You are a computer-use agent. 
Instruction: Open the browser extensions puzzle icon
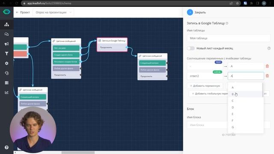(x=251, y=3)
